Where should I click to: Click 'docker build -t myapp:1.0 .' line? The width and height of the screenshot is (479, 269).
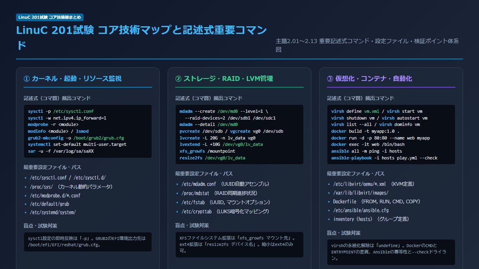point(365,132)
